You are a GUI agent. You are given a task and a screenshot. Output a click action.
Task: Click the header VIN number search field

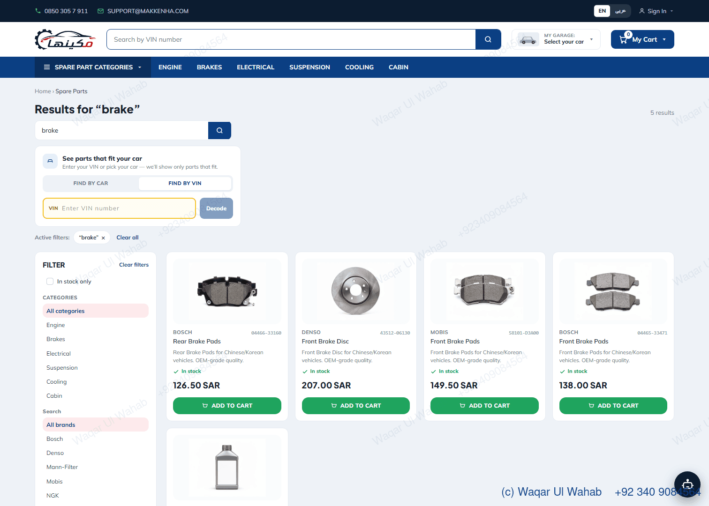(x=291, y=39)
